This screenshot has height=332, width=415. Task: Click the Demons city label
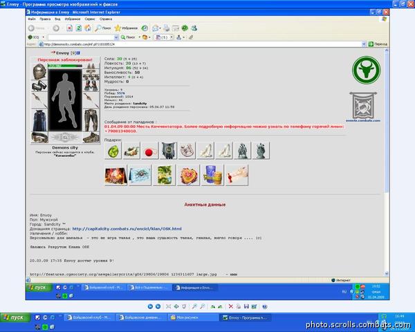[65, 148]
